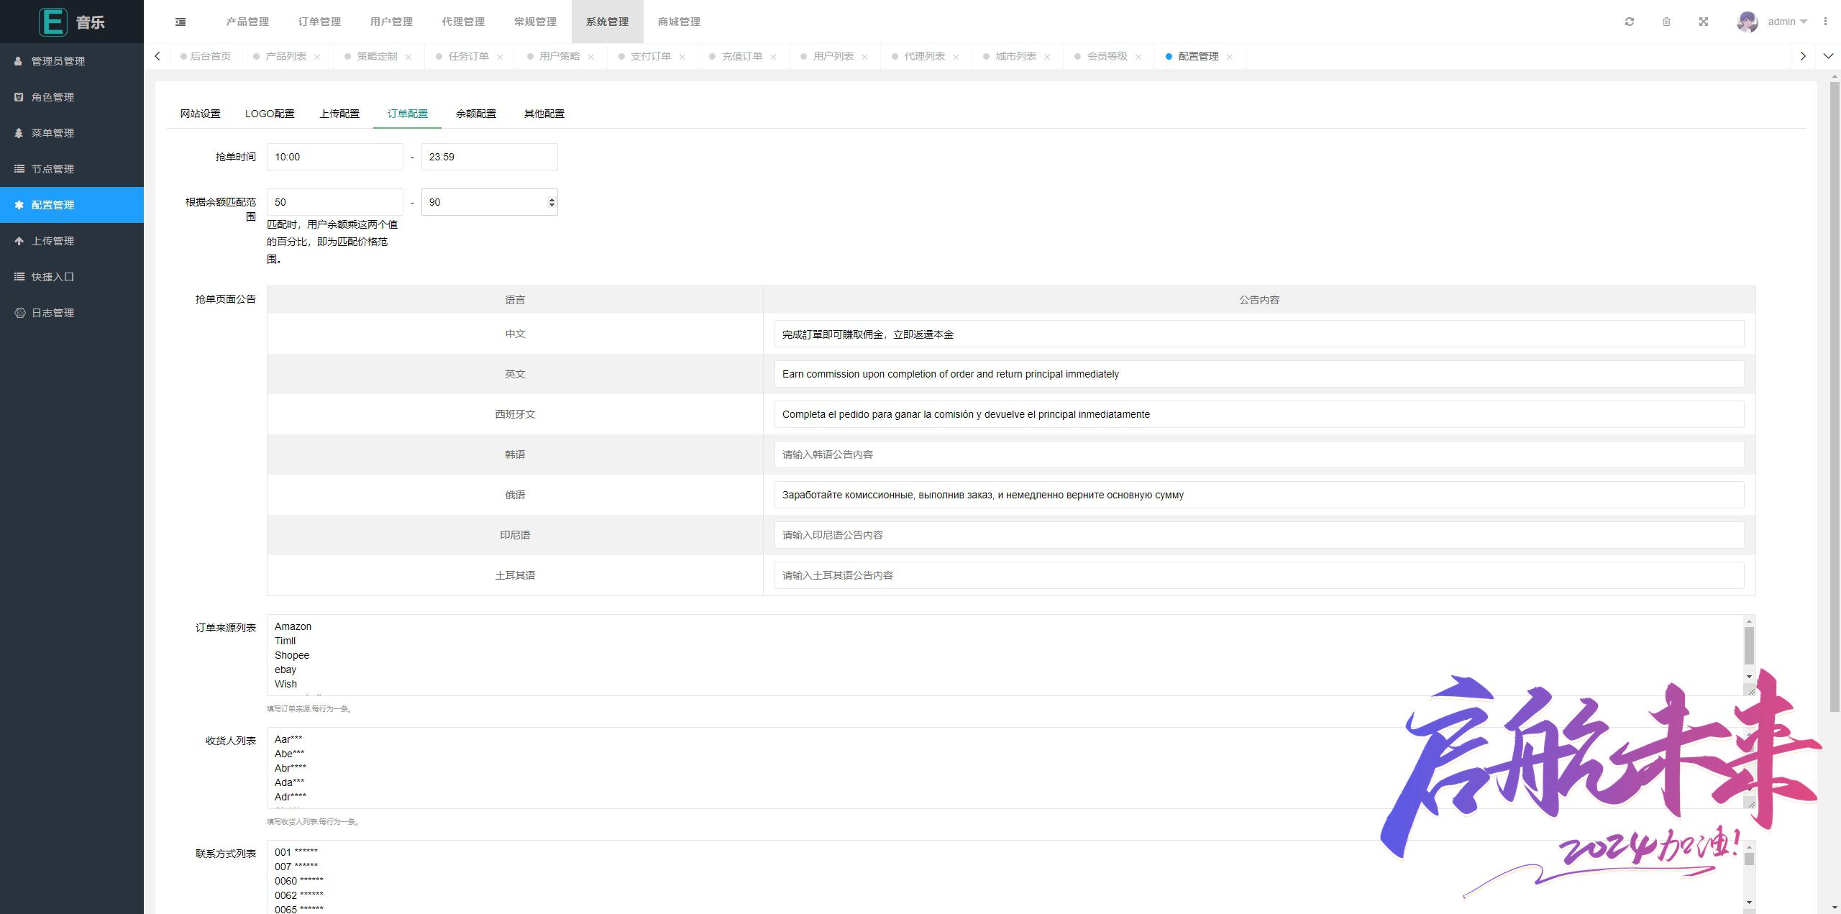Close the 城市列表 tab
Viewport: 1841px width, 914px height.
pos(1048,57)
